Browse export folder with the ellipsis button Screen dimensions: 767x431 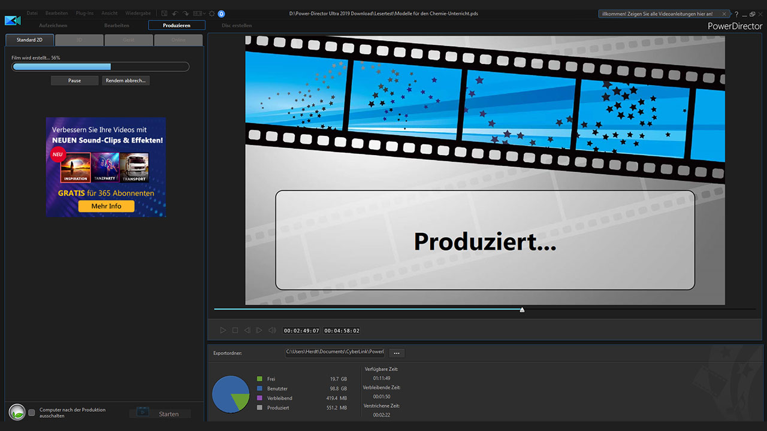click(396, 353)
